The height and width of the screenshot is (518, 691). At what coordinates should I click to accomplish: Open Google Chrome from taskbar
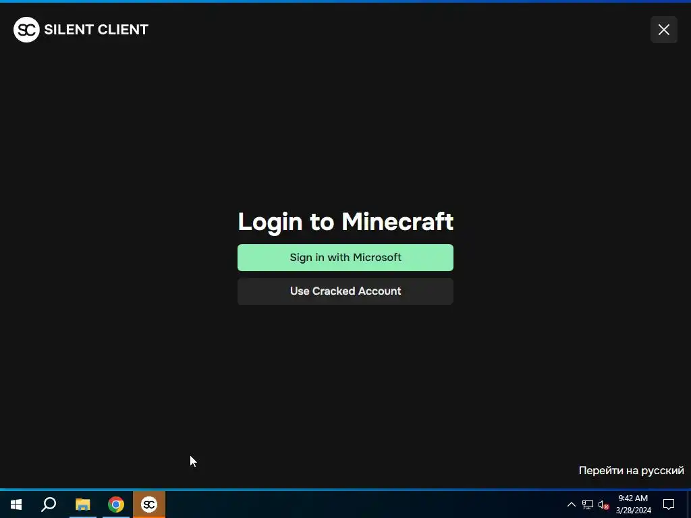(116, 505)
